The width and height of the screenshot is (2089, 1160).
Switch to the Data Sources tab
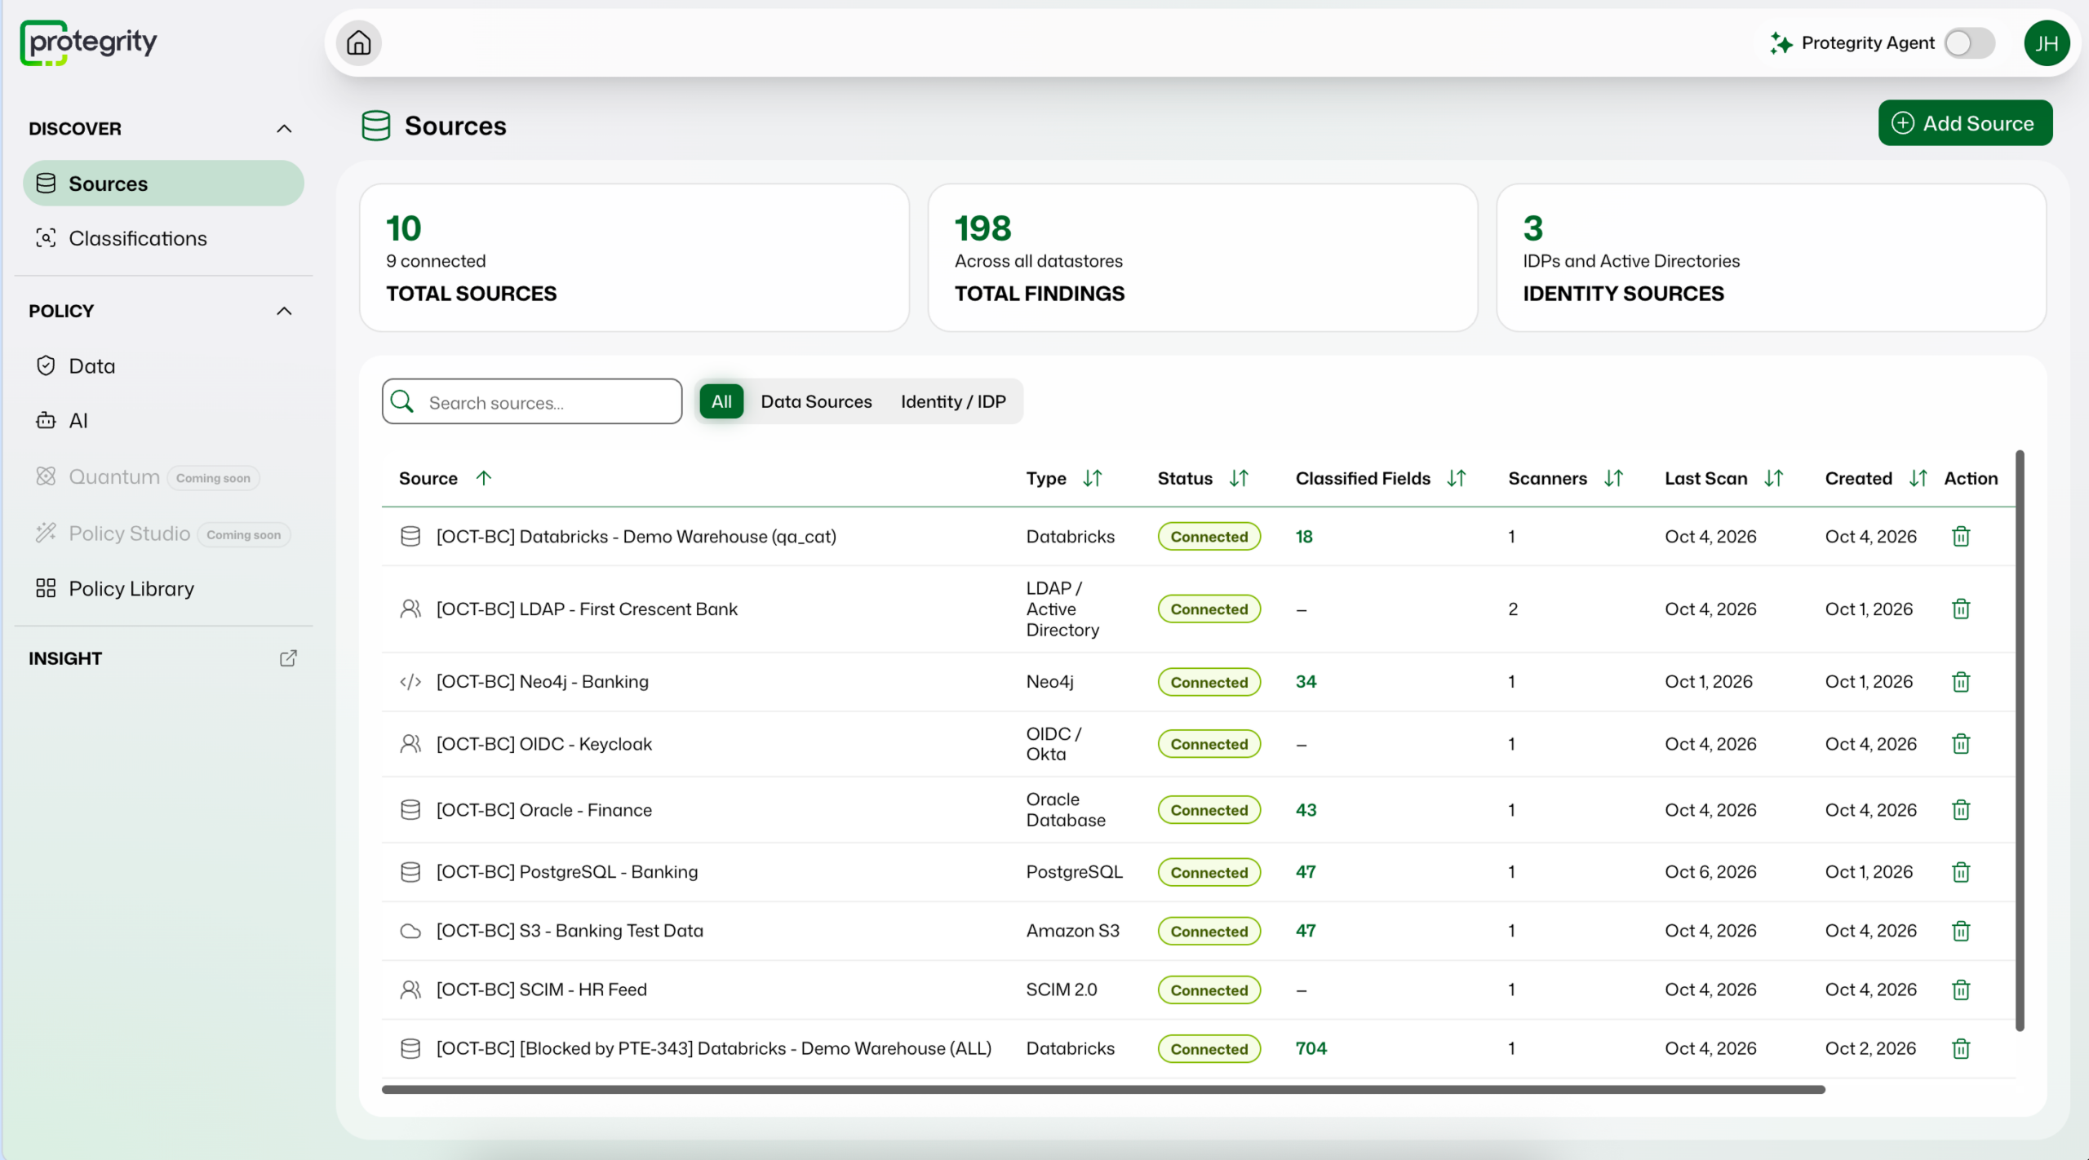coord(816,401)
